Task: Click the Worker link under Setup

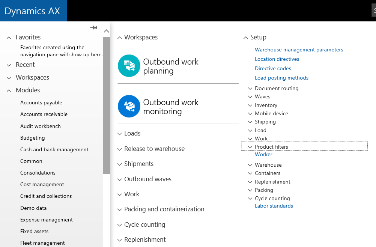Action: [263, 154]
